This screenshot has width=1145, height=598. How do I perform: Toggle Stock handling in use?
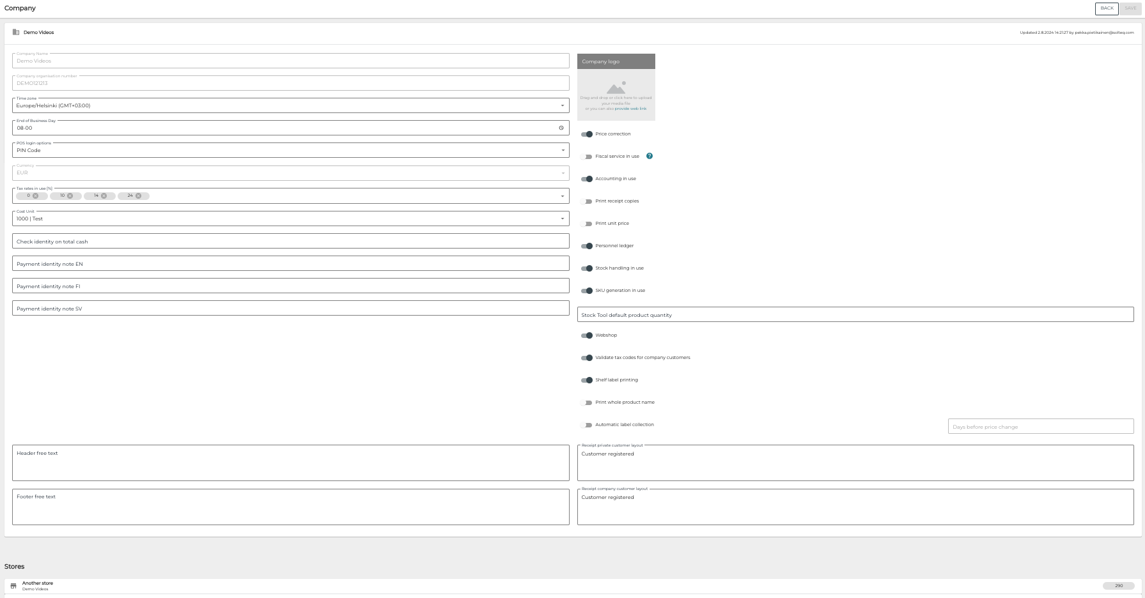click(587, 268)
